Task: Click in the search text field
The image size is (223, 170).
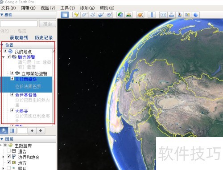Action: coord(19,24)
